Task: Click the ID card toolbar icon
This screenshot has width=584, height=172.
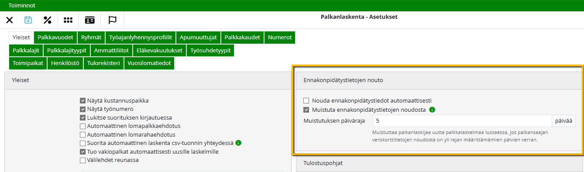Action: click(x=89, y=20)
